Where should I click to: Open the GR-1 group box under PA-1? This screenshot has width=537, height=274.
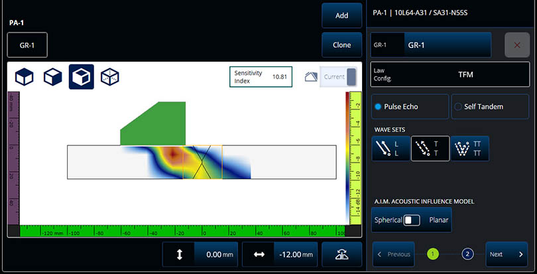(x=27, y=45)
